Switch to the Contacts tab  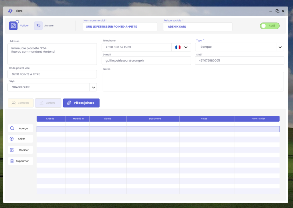point(21,103)
